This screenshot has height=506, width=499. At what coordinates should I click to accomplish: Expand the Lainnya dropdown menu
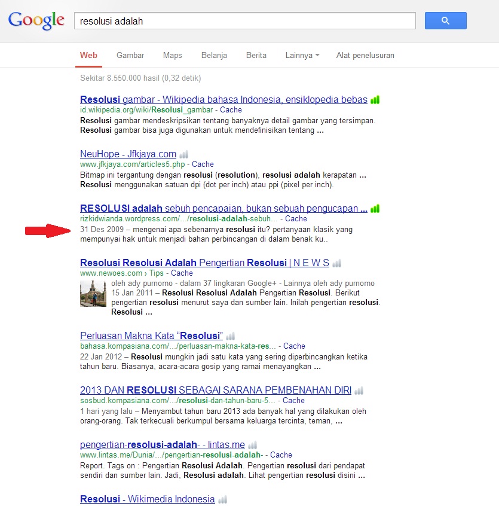click(x=302, y=55)
